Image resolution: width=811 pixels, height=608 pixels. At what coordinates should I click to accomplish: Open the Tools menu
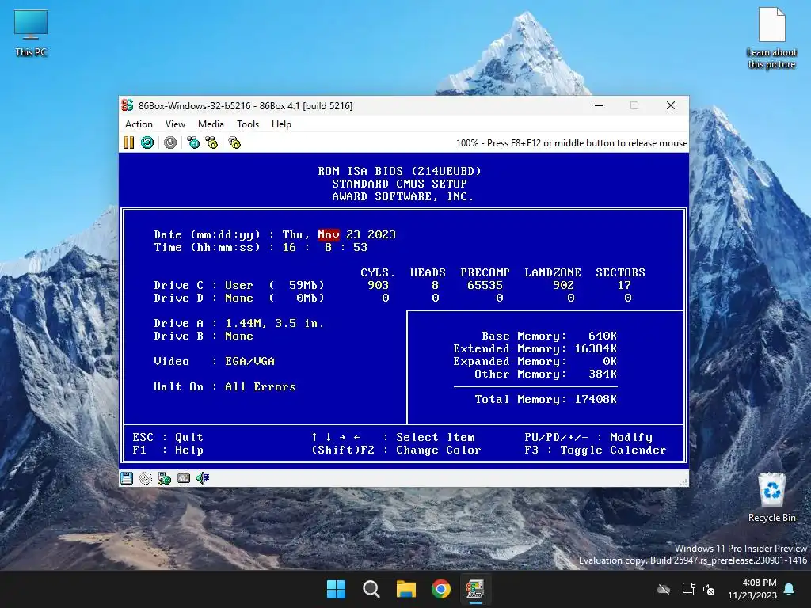248,124
